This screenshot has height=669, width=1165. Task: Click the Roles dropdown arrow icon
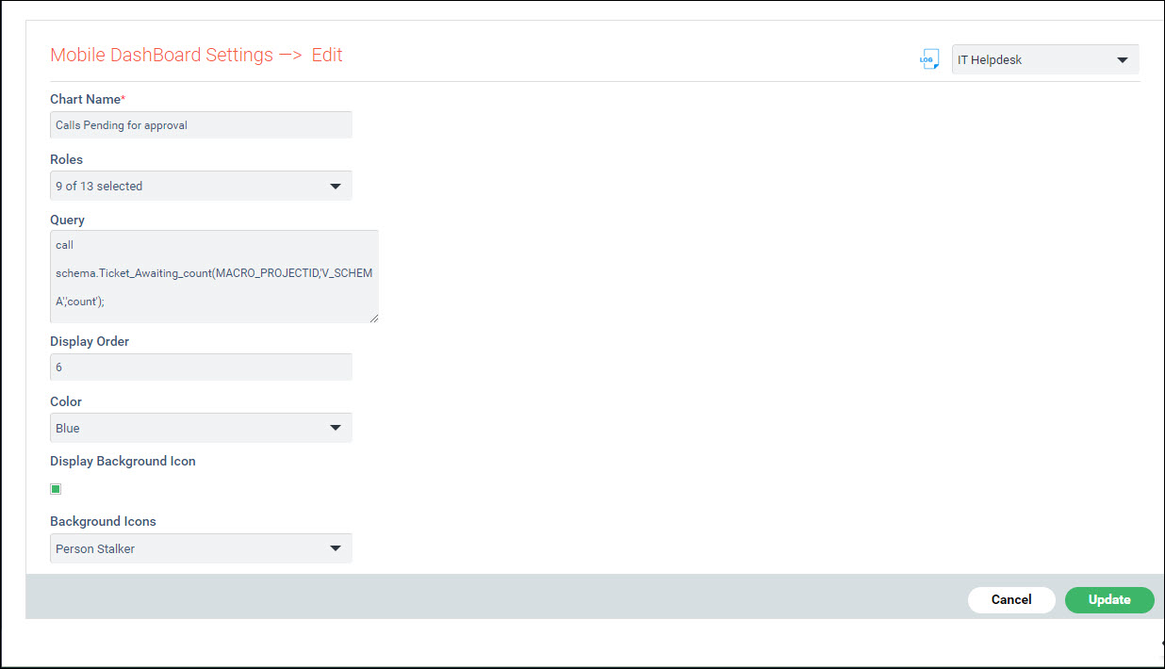coord(336,186)
